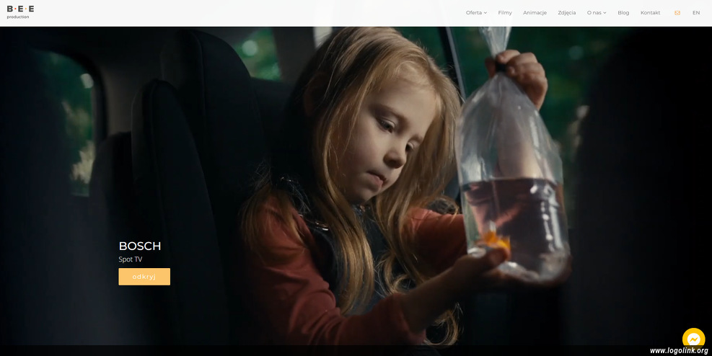Open the Kontakt page

click(x=650, y=13)
